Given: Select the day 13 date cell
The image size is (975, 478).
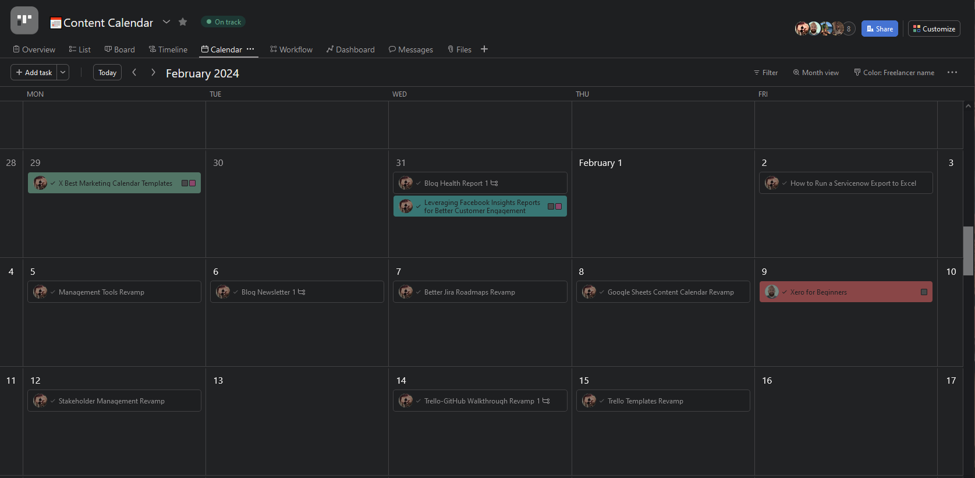Looking at the screenshot, I should 297,420.
